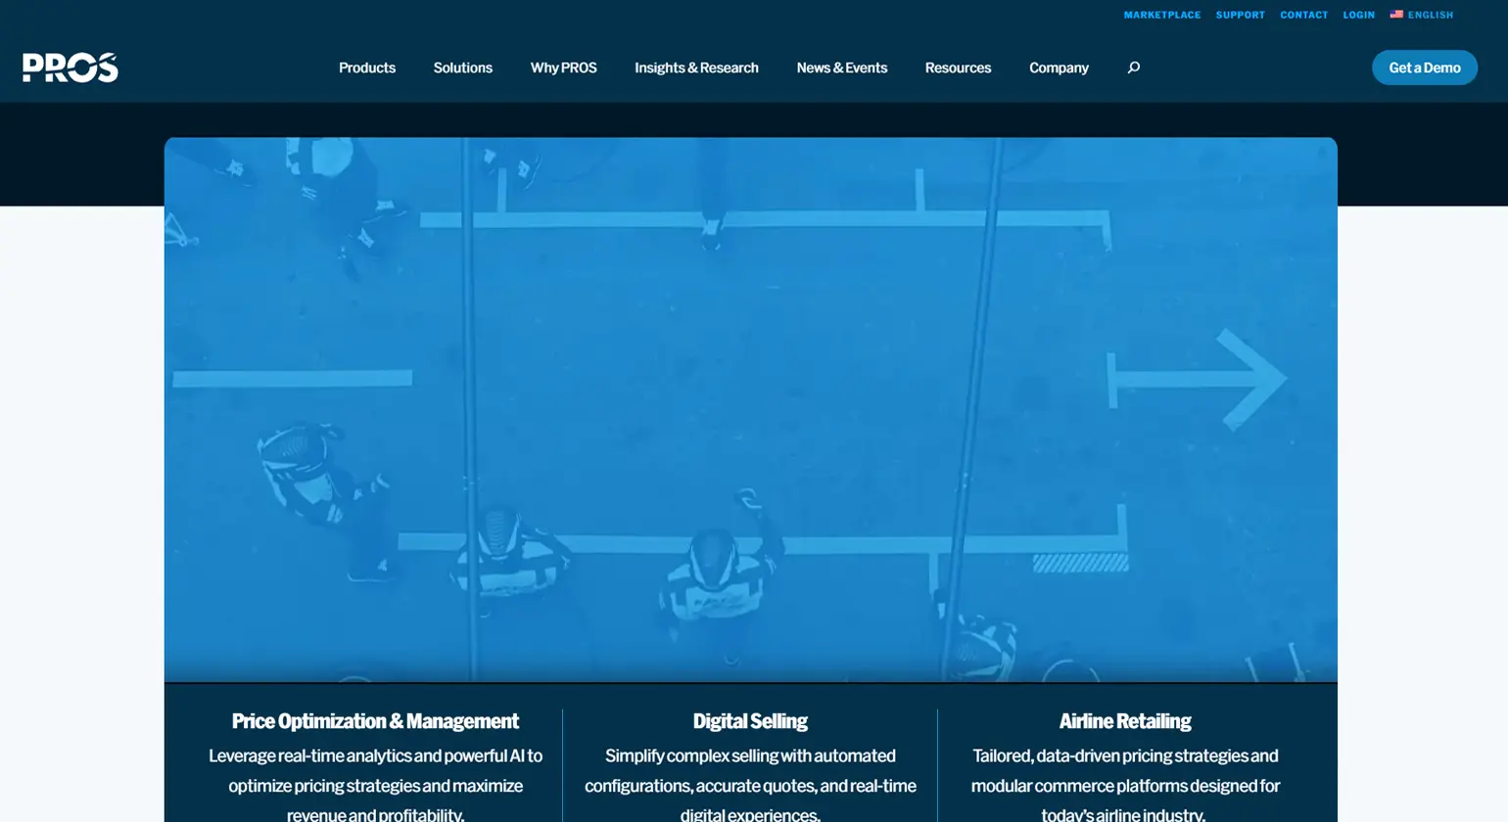Viewport: 1508px width, 822px height.
Task: Open the Company menu
Action: click(1059, 68)
